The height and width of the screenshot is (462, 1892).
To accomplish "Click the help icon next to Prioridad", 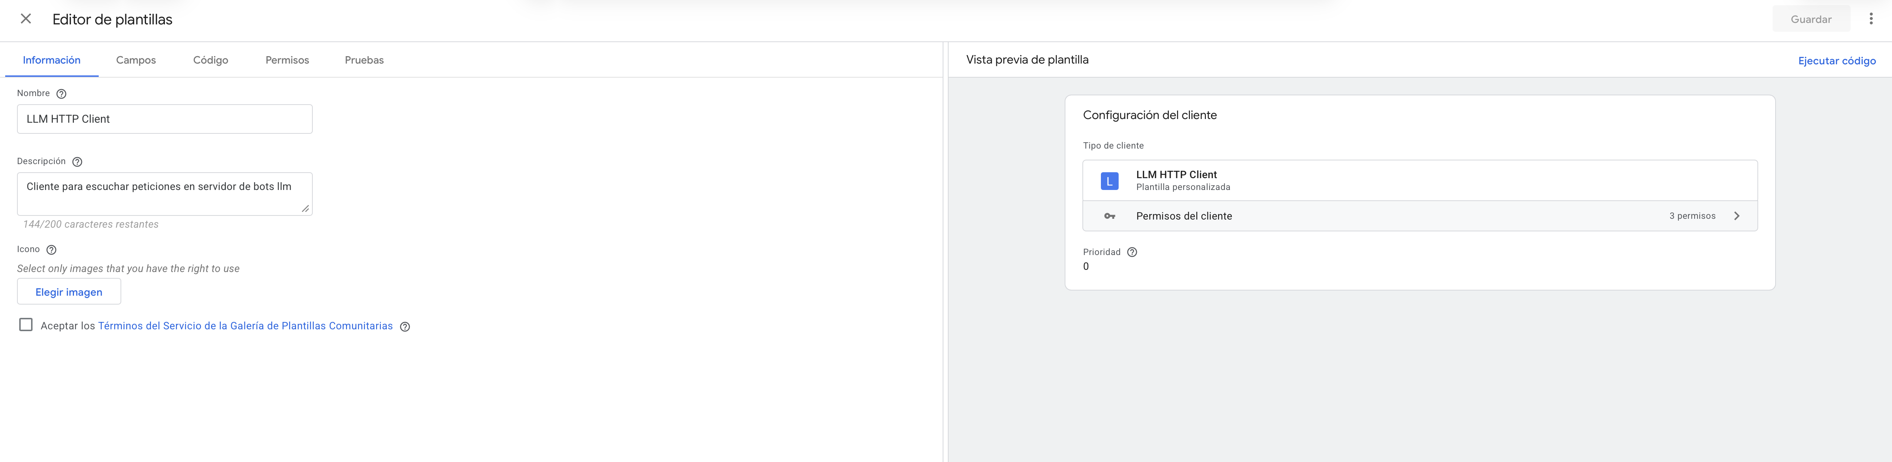I will click(x=1132, y=252).
